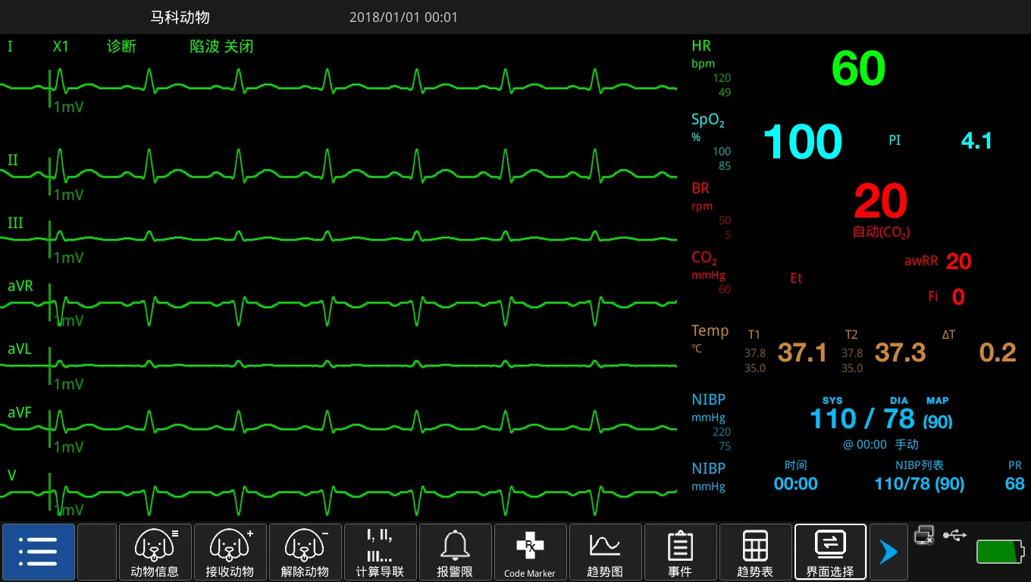Select the lead II waveform label

(13, 161)
